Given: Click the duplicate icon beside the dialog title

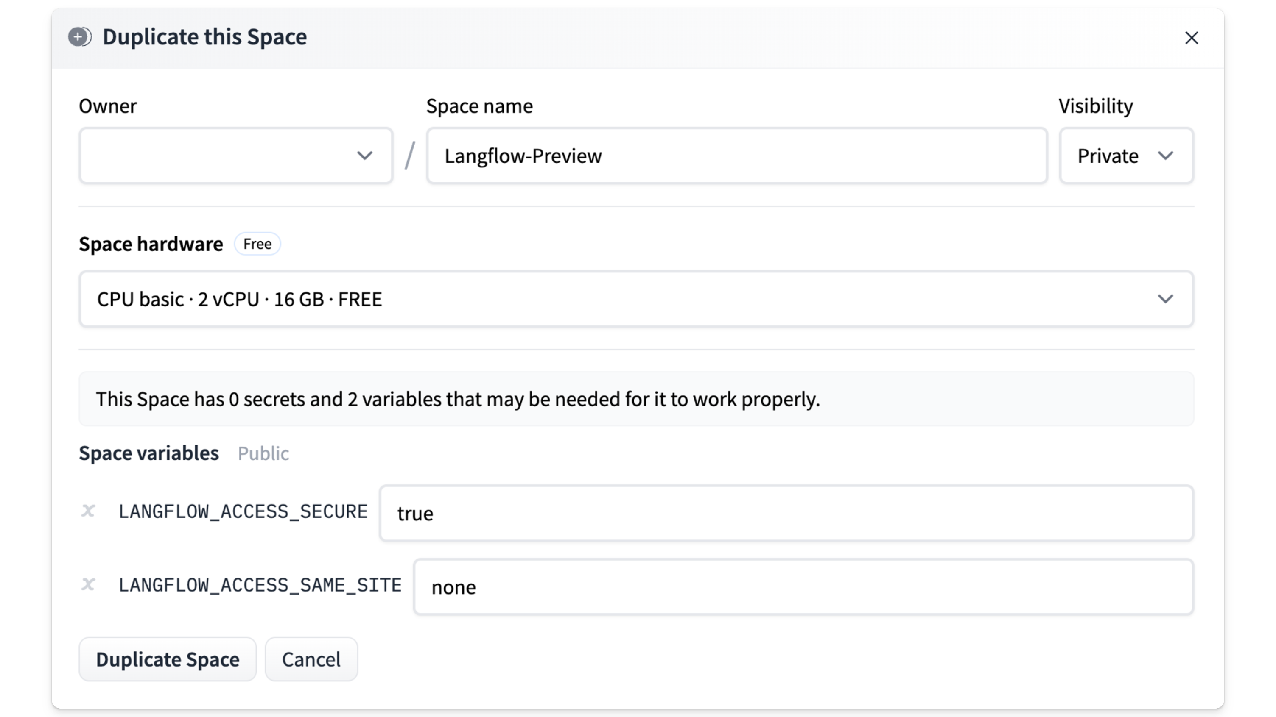Looking at the screenshot, I should click(x=79, y=37).
